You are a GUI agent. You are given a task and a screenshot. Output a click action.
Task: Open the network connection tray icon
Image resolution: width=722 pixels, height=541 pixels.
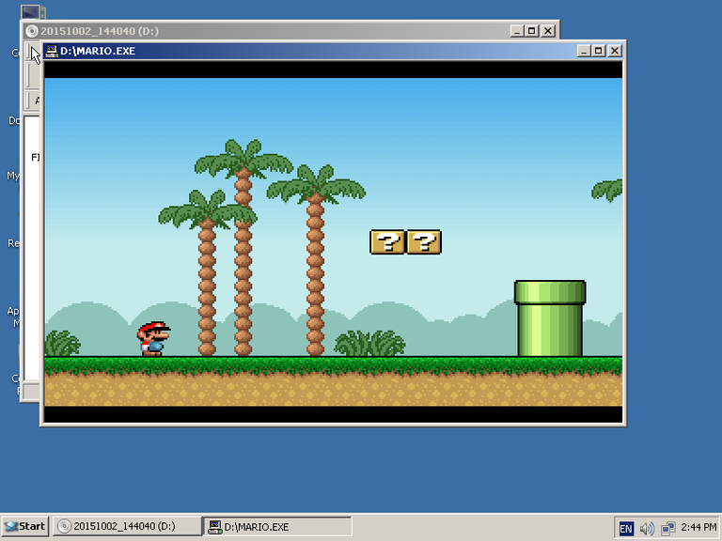coord(667,528)
